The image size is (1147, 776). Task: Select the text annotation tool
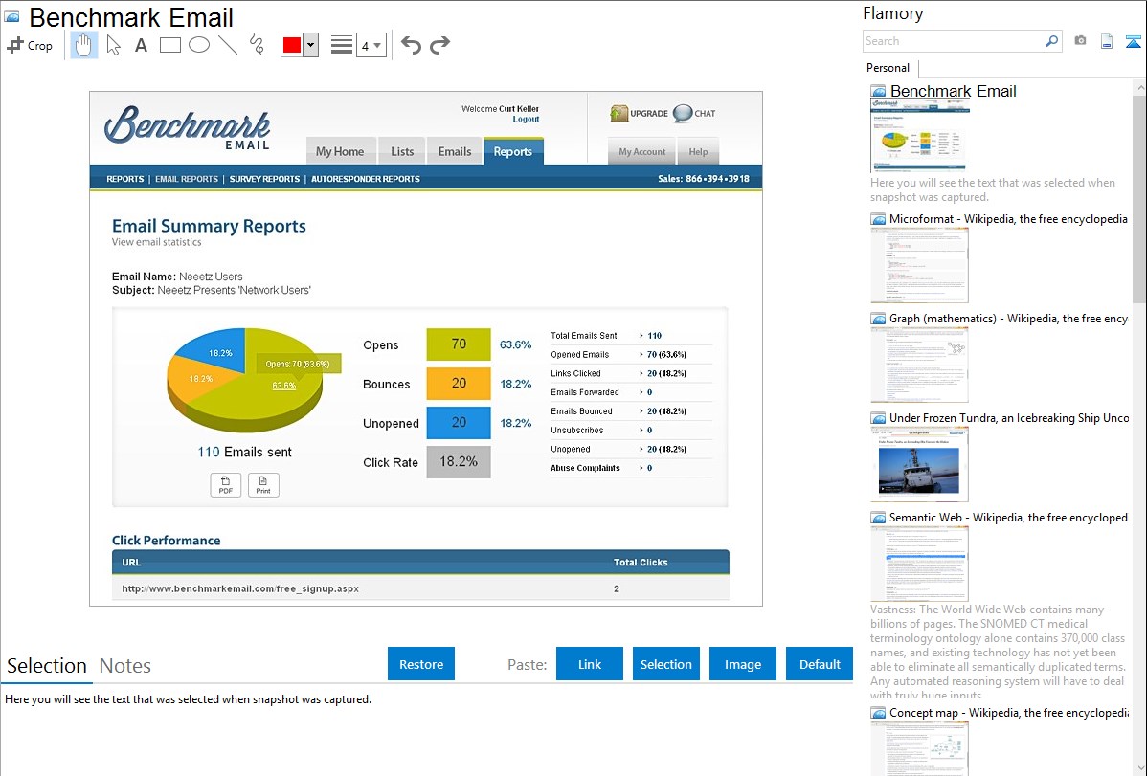pyautogui.click(x=141, y=45)
